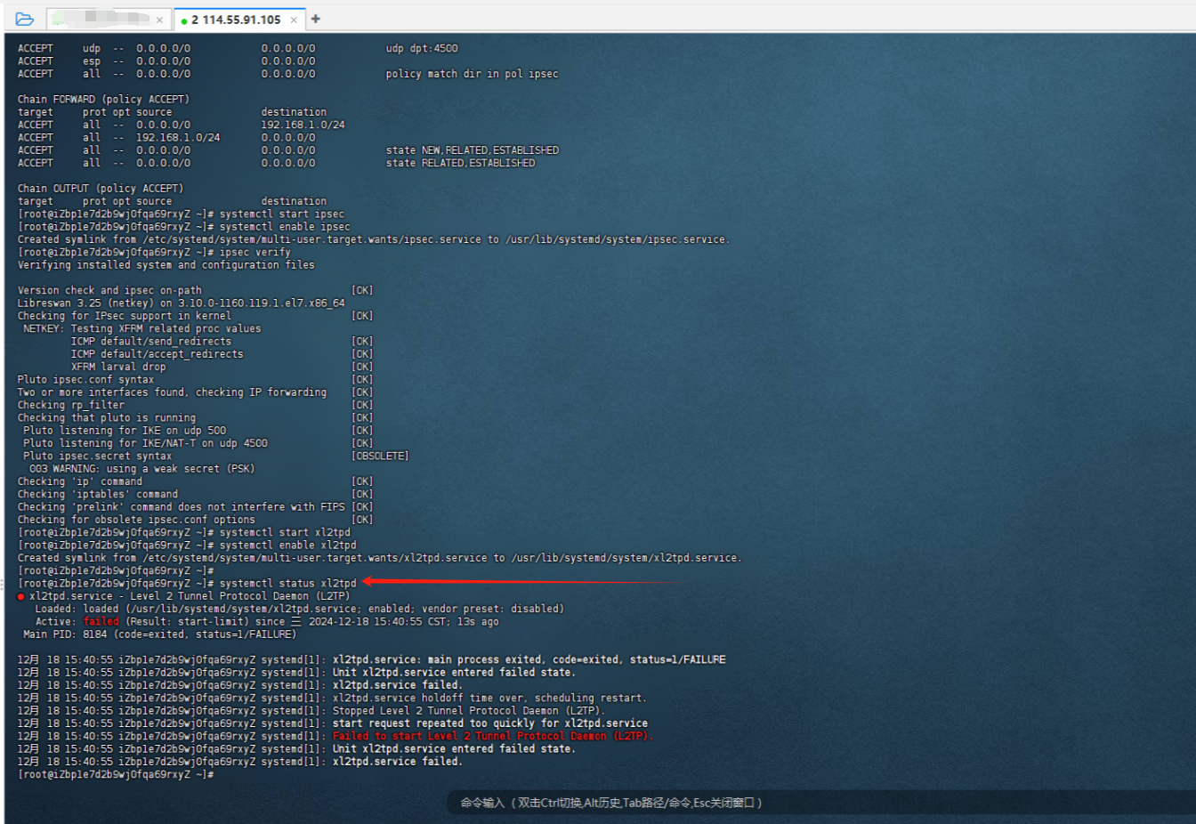Click the 'ICMP default/accept_redirects' line
The image size is (1196, 824).
point(157,354)
